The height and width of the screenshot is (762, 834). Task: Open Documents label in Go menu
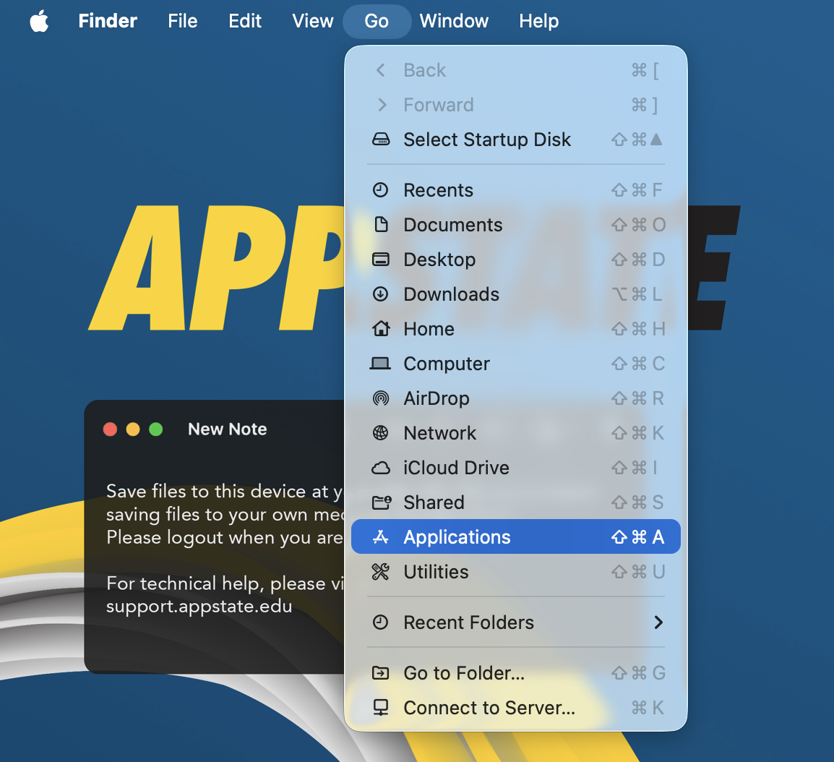pos(452,225)
